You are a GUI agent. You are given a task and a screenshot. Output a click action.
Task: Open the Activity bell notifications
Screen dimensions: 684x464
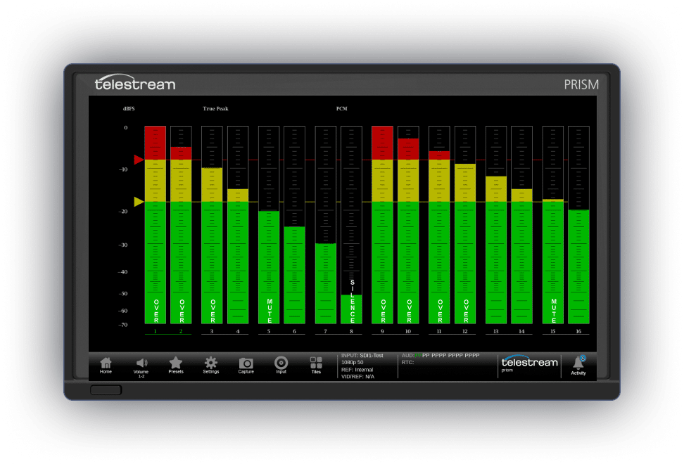[578, 366]
